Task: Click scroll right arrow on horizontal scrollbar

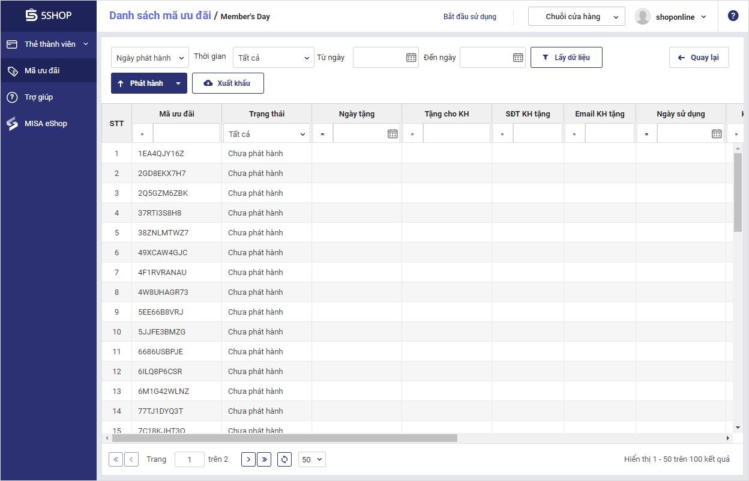Action: pos(728,438)
